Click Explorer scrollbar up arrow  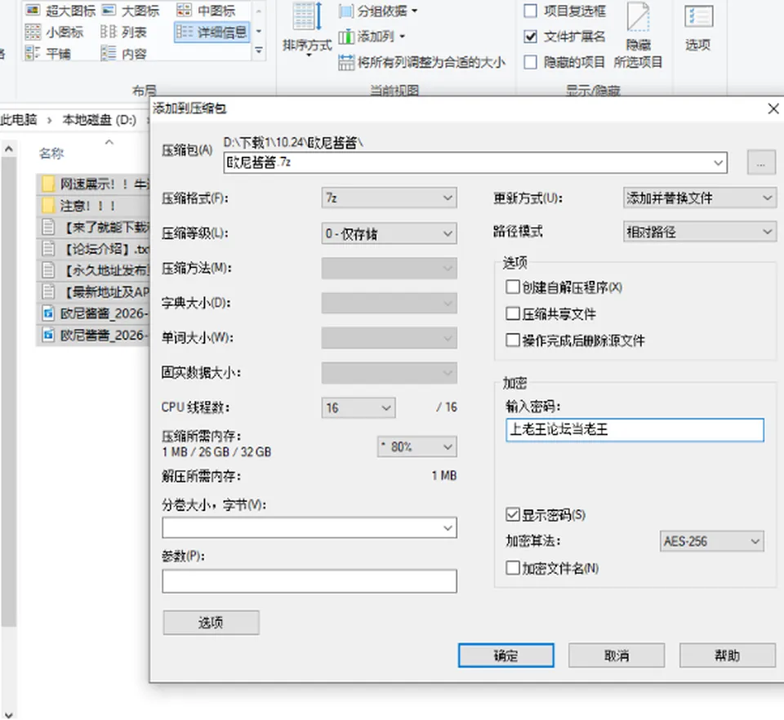(8, 149)
